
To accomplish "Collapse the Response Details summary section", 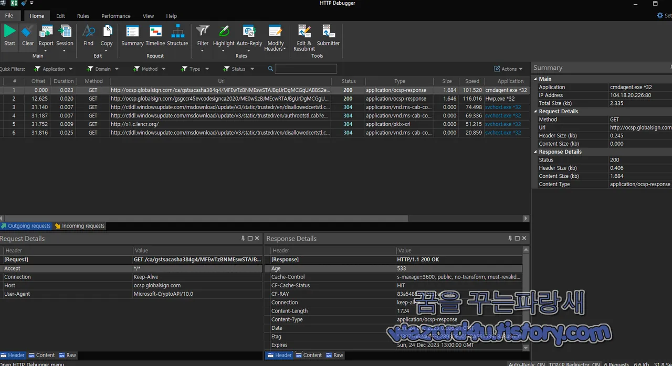I will 535,152.
